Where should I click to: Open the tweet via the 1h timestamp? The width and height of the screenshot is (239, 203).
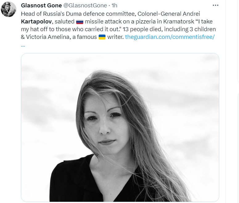[x=114, y=6]
